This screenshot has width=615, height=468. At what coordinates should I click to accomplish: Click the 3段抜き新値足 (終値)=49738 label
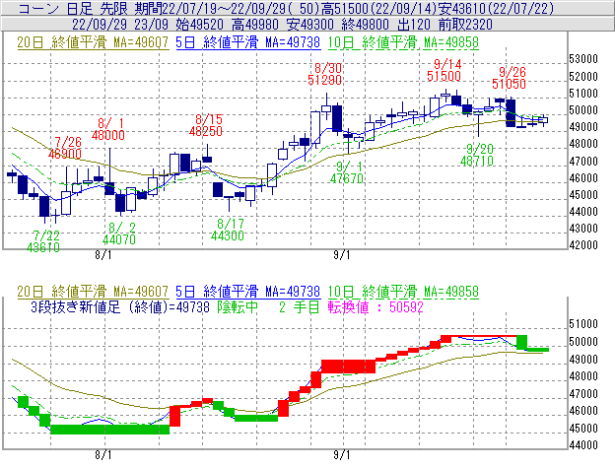120,306
